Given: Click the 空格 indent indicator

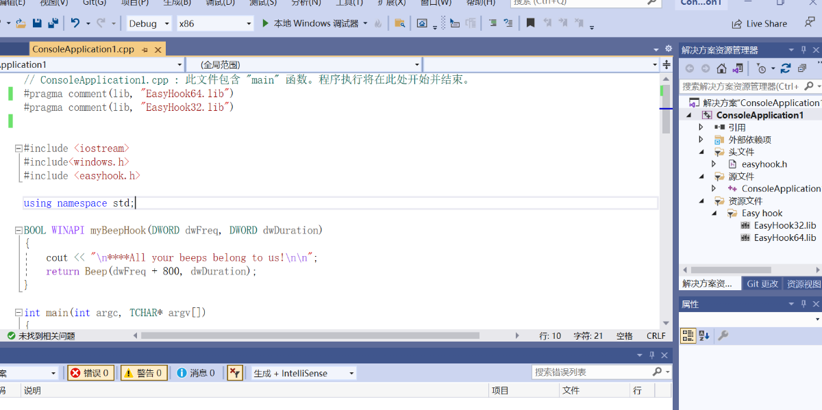Looking at the screenshot, I should [625, 335].
